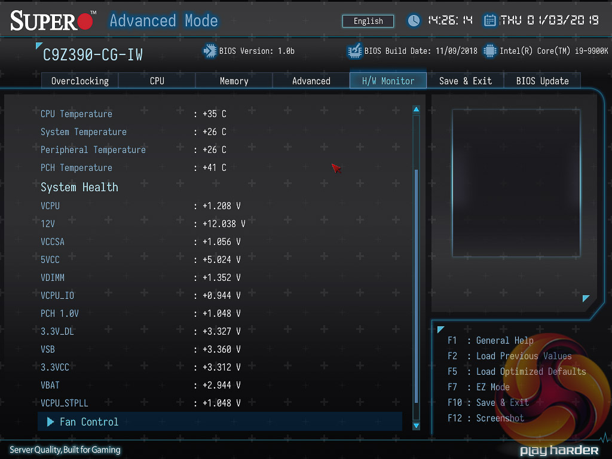Select the VCPU voltage row
The width and height of the screenshot is (612, 459).
pyautogui.click(x=220, y=206)
